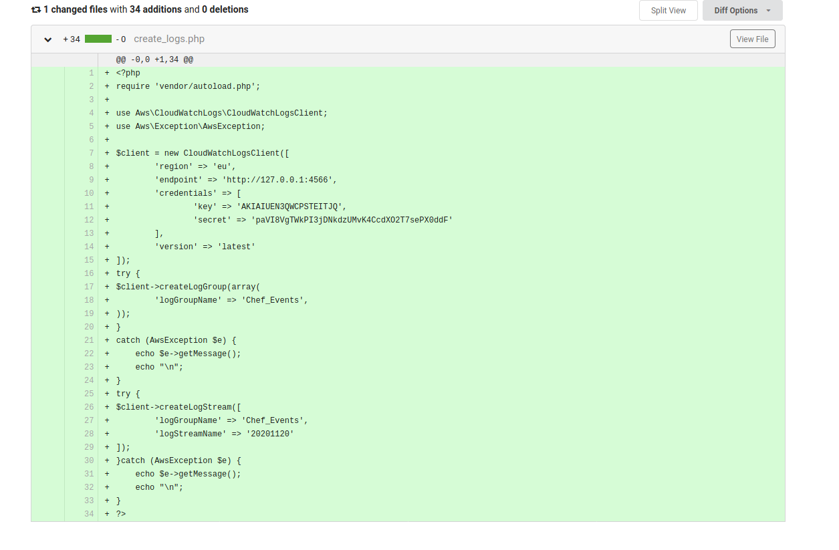The image size is (839, 550).
Task: Click the Diff Options caret arrow
Action: tap(768, 11)
